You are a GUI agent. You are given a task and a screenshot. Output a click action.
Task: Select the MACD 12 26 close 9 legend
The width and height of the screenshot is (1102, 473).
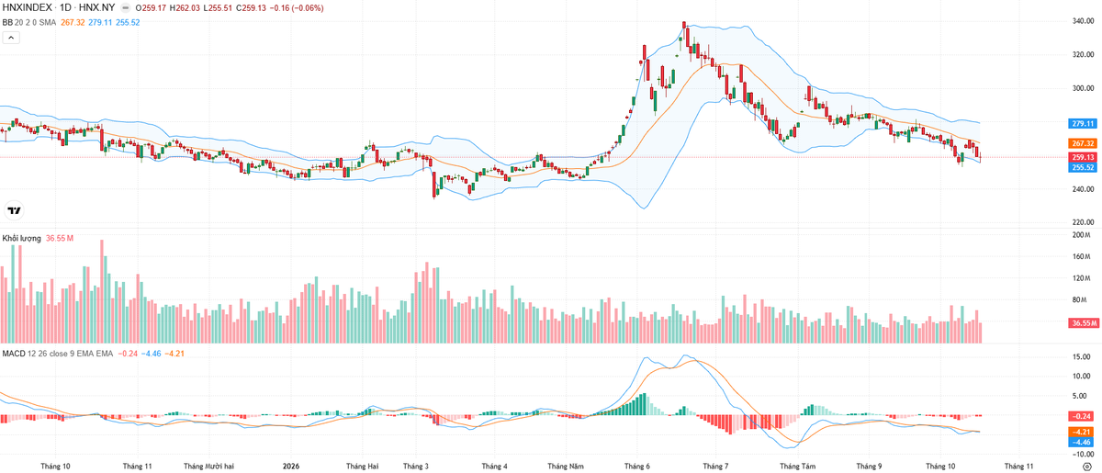point(57,353)
